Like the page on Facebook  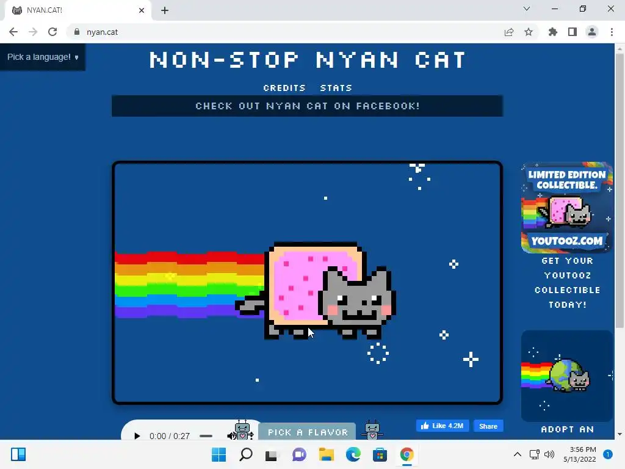[443, 426]
